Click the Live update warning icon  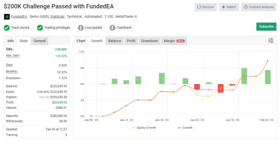click(x=81, y=28)
